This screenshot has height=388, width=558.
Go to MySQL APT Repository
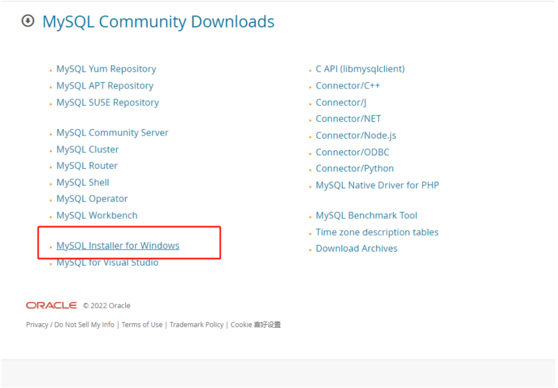coord(105,86)
